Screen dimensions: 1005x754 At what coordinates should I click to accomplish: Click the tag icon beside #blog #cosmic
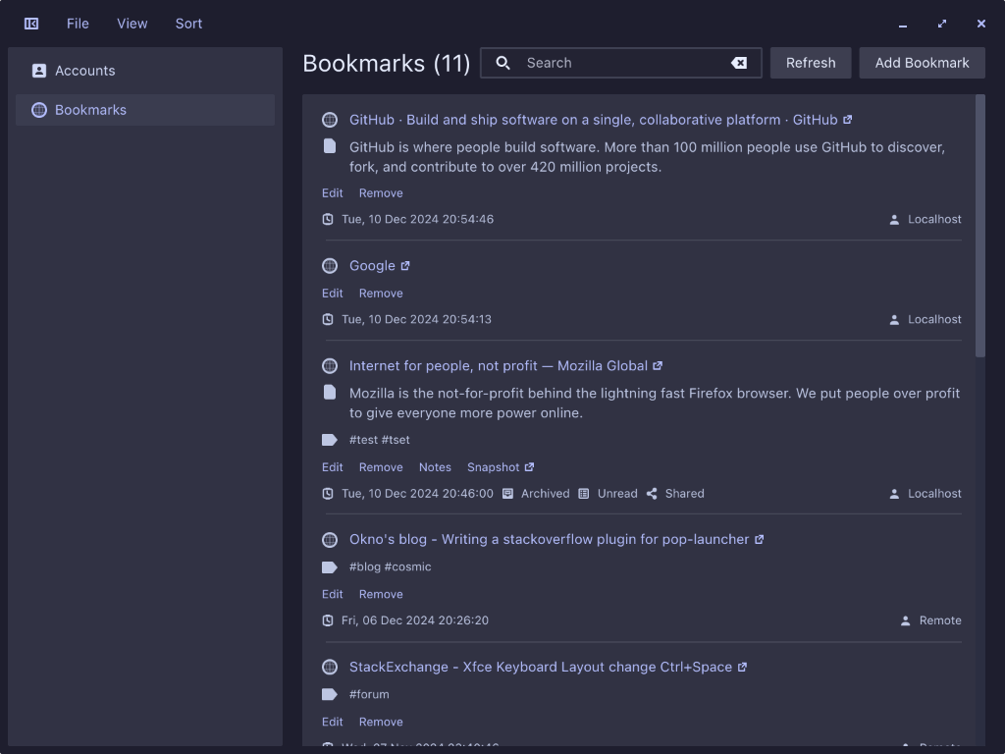click(x=330, y=567)
